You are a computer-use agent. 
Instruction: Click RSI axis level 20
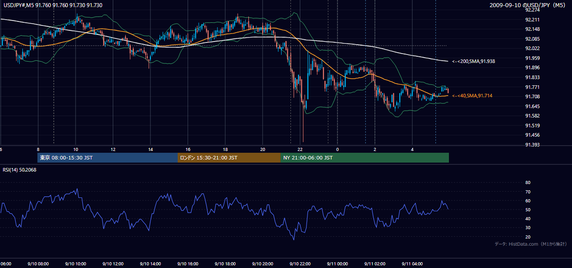pos(528,237)
